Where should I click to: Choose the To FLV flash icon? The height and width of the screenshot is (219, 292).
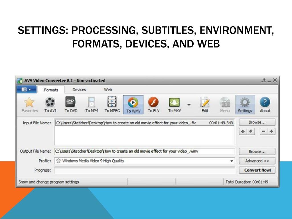(153, 104)
